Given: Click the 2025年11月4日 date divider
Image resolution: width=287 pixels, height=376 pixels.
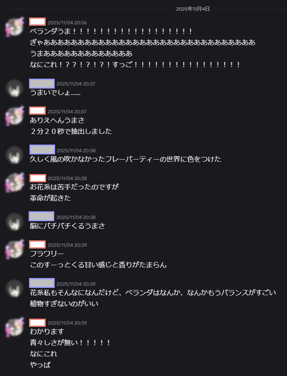Looking at the screenshot, I should [x=193, y=9].
